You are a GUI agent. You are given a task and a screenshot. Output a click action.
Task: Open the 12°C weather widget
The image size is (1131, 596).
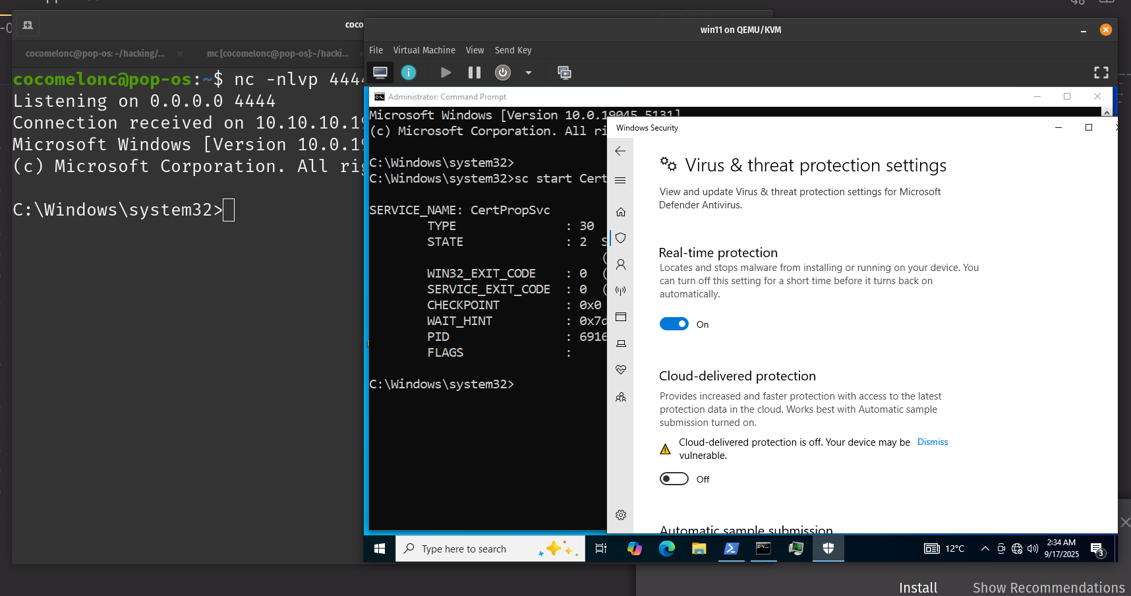944,549
